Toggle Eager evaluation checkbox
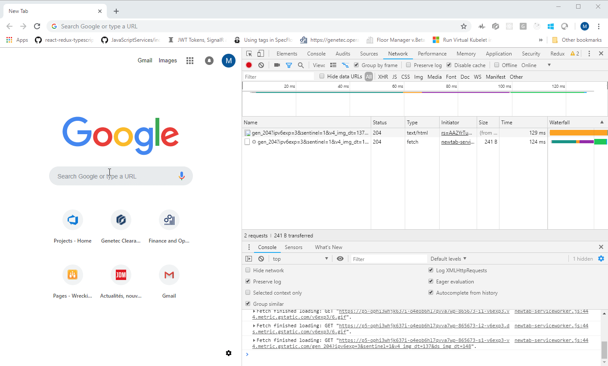 (x=431, y=281)
